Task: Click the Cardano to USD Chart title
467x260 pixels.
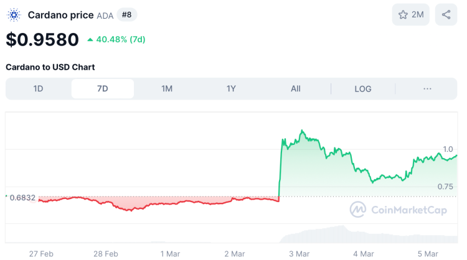Action: point(50,67)
